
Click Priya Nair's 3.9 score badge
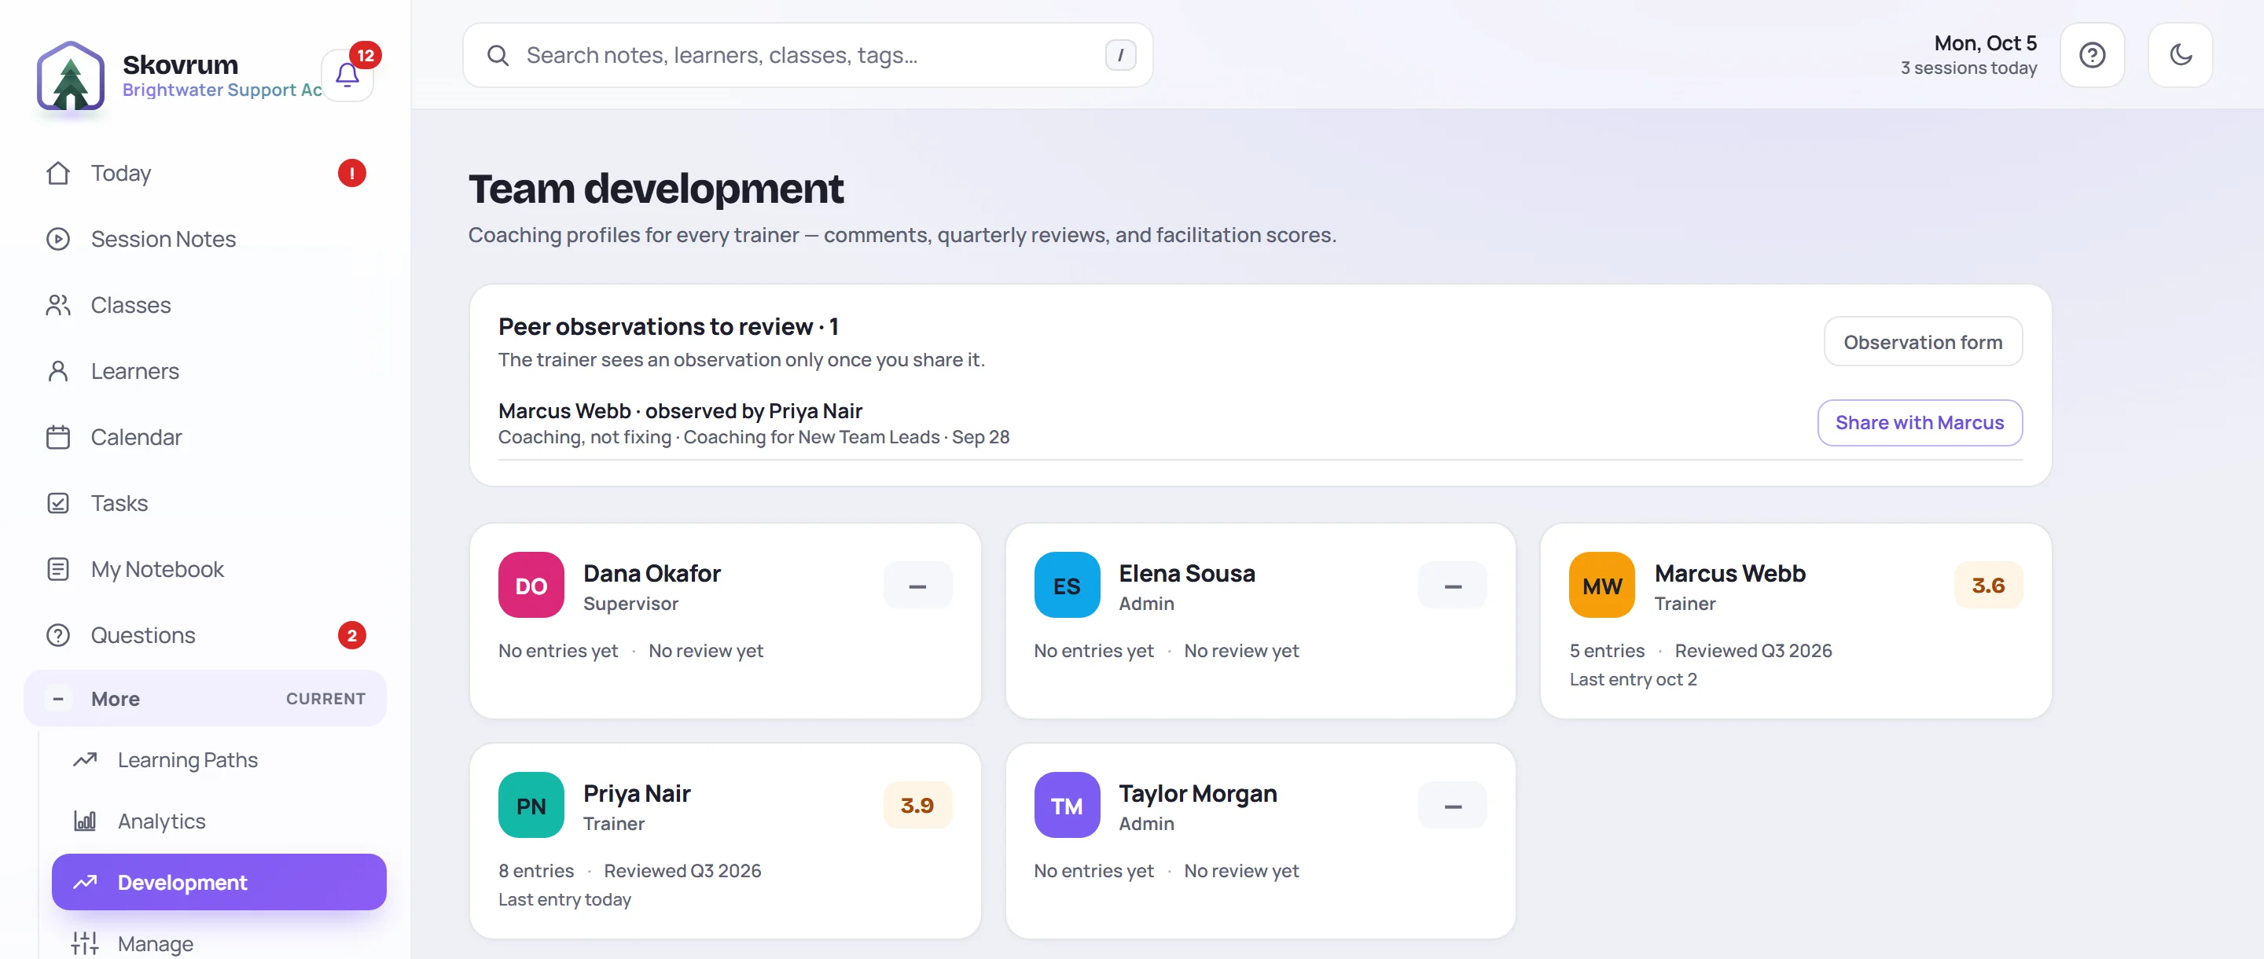(917, 805)
